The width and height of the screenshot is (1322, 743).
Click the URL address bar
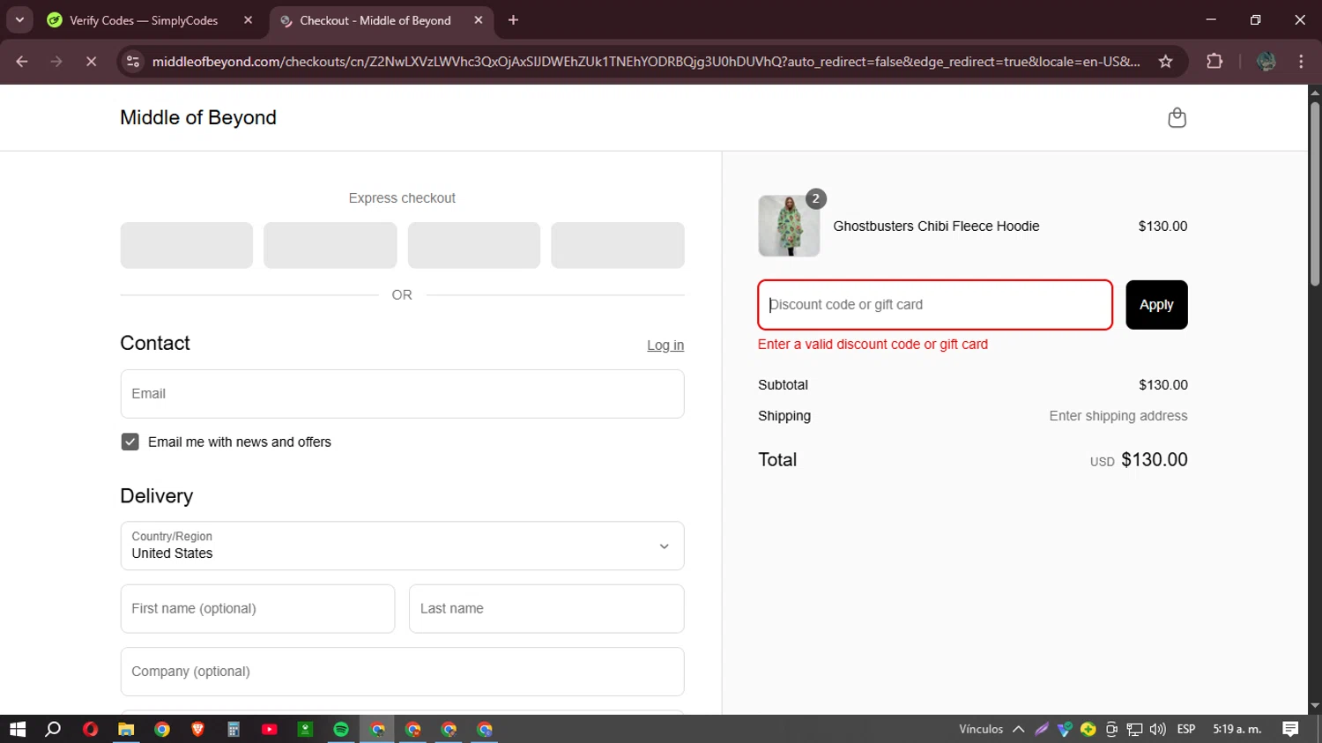point(646,62)
